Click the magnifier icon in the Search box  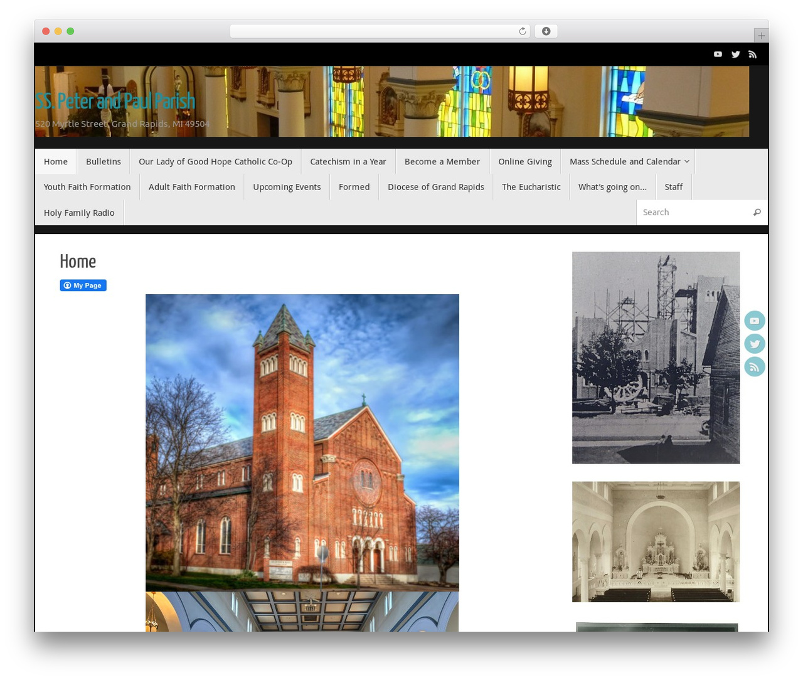point(757,213)
